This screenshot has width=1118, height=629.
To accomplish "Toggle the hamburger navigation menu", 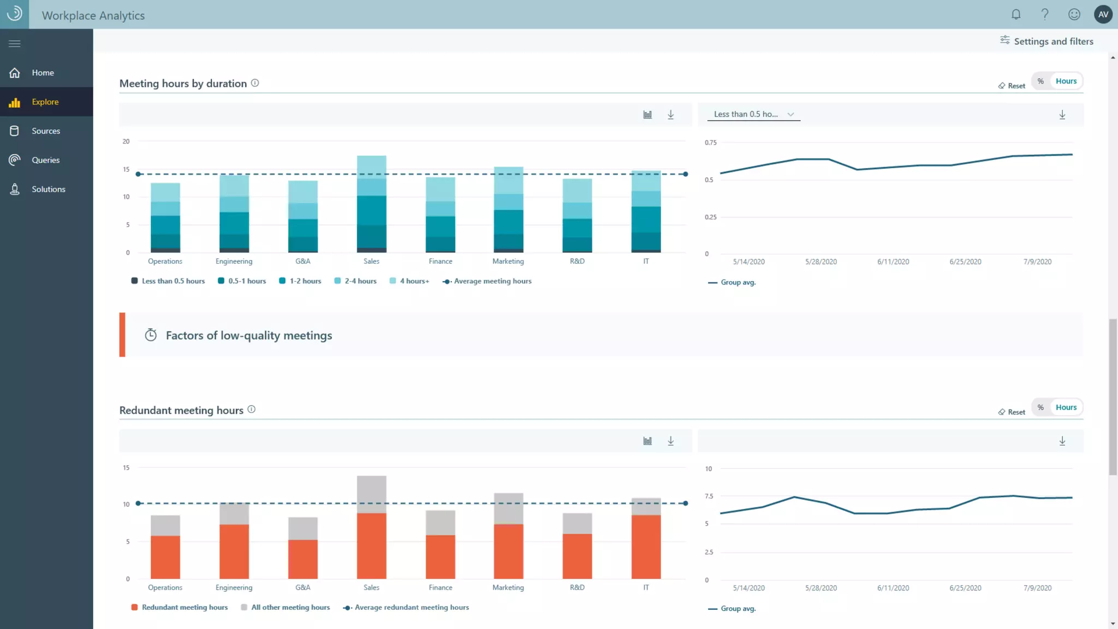I will [15, 44].
